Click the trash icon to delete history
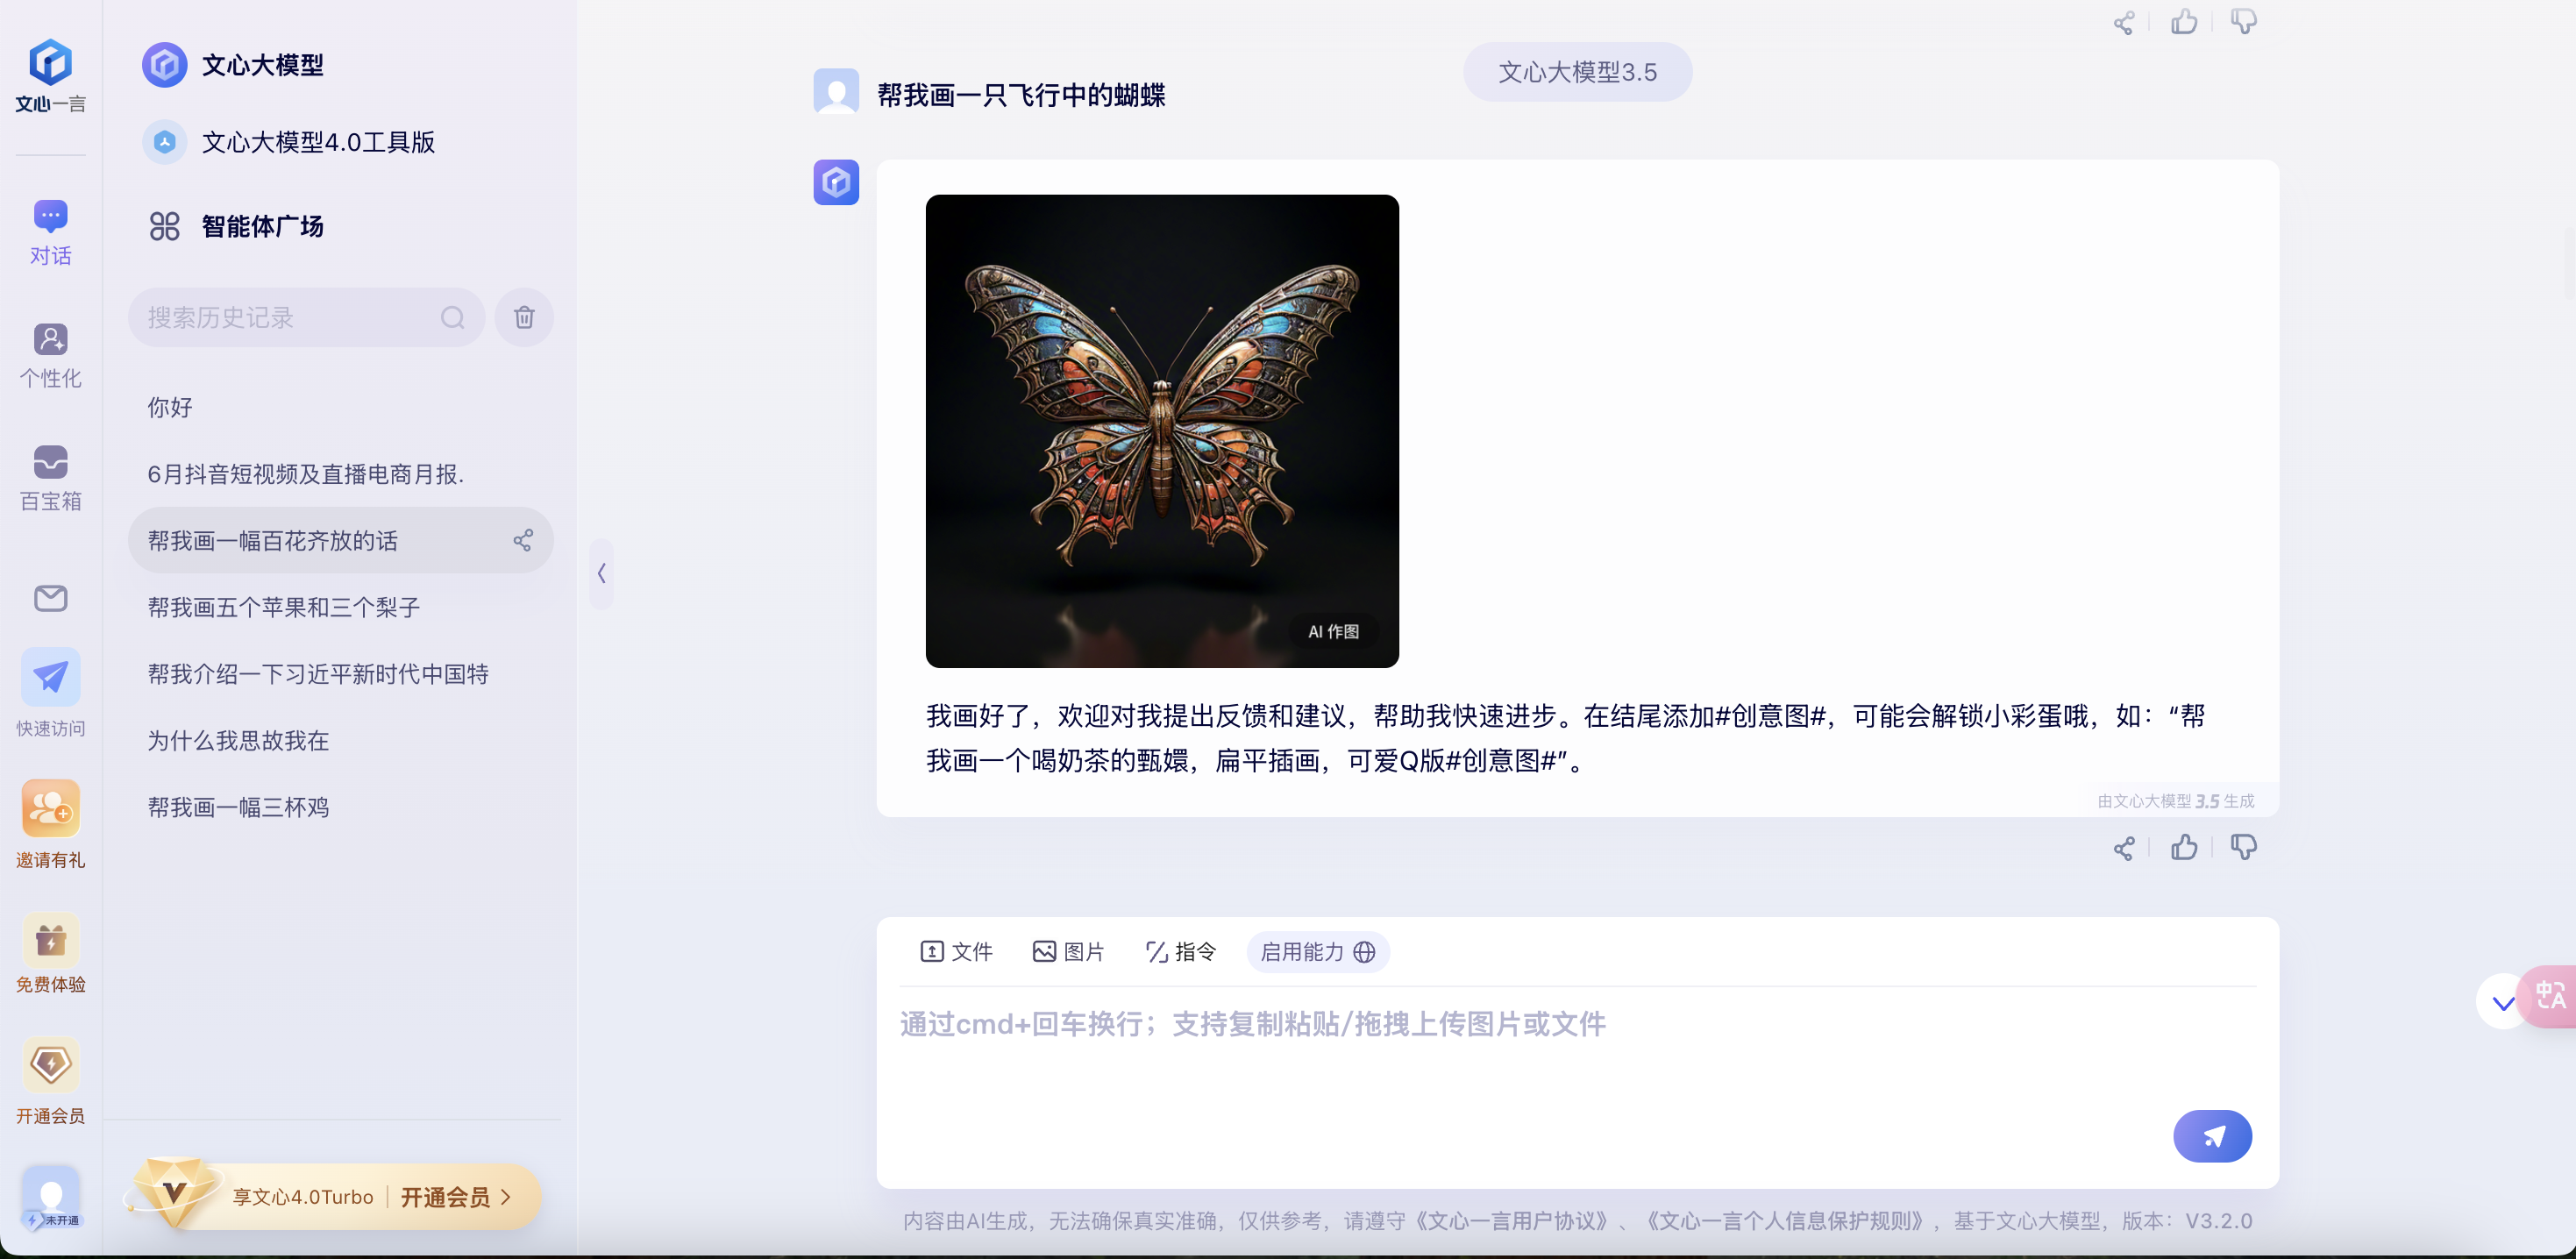This screenshot has height=1259, width=2576. [x=524, y=317]
